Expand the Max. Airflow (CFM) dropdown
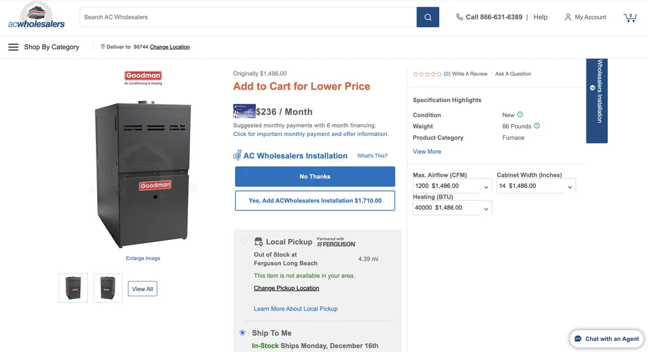648x352 pixels. 452,186
